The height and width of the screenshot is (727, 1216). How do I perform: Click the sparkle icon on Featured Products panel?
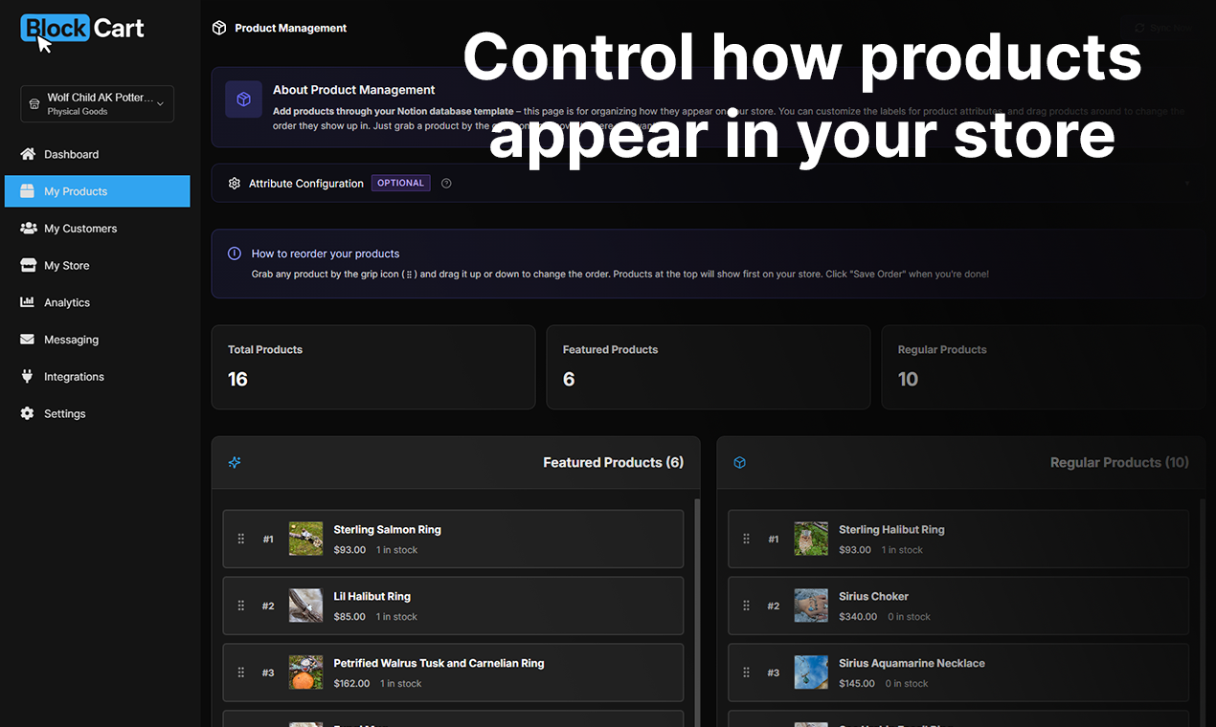click(235, 462)
